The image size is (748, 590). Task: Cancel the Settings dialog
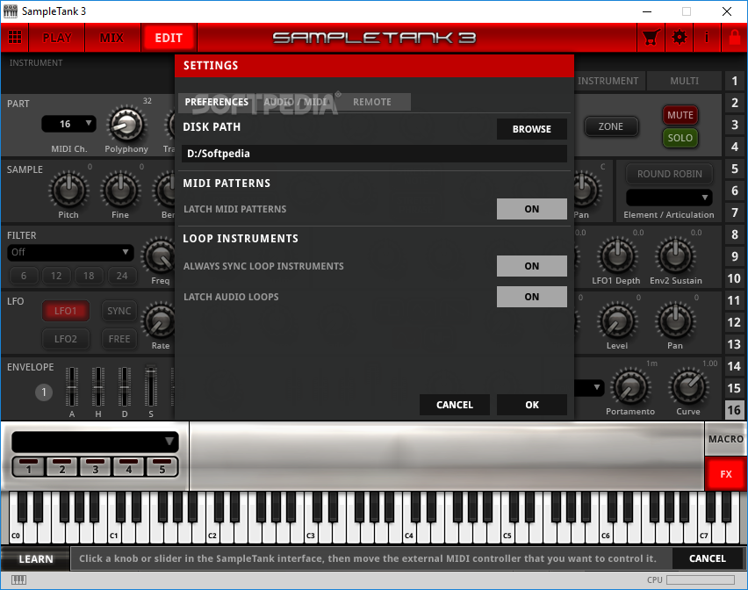pyautogui.click(x=454, y=405)
